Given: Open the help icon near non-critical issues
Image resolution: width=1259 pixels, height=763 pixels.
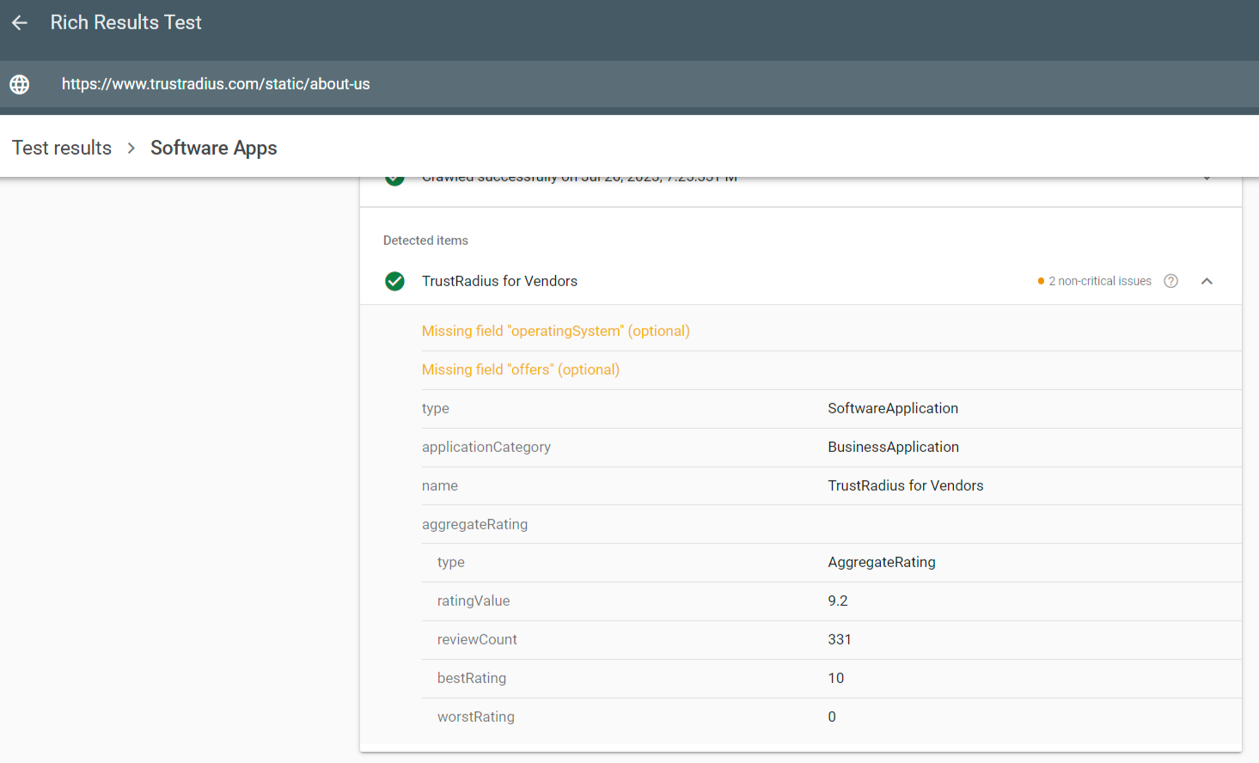Looking at the screenshot, I should pyautogui.click(x=1170, y=281).
